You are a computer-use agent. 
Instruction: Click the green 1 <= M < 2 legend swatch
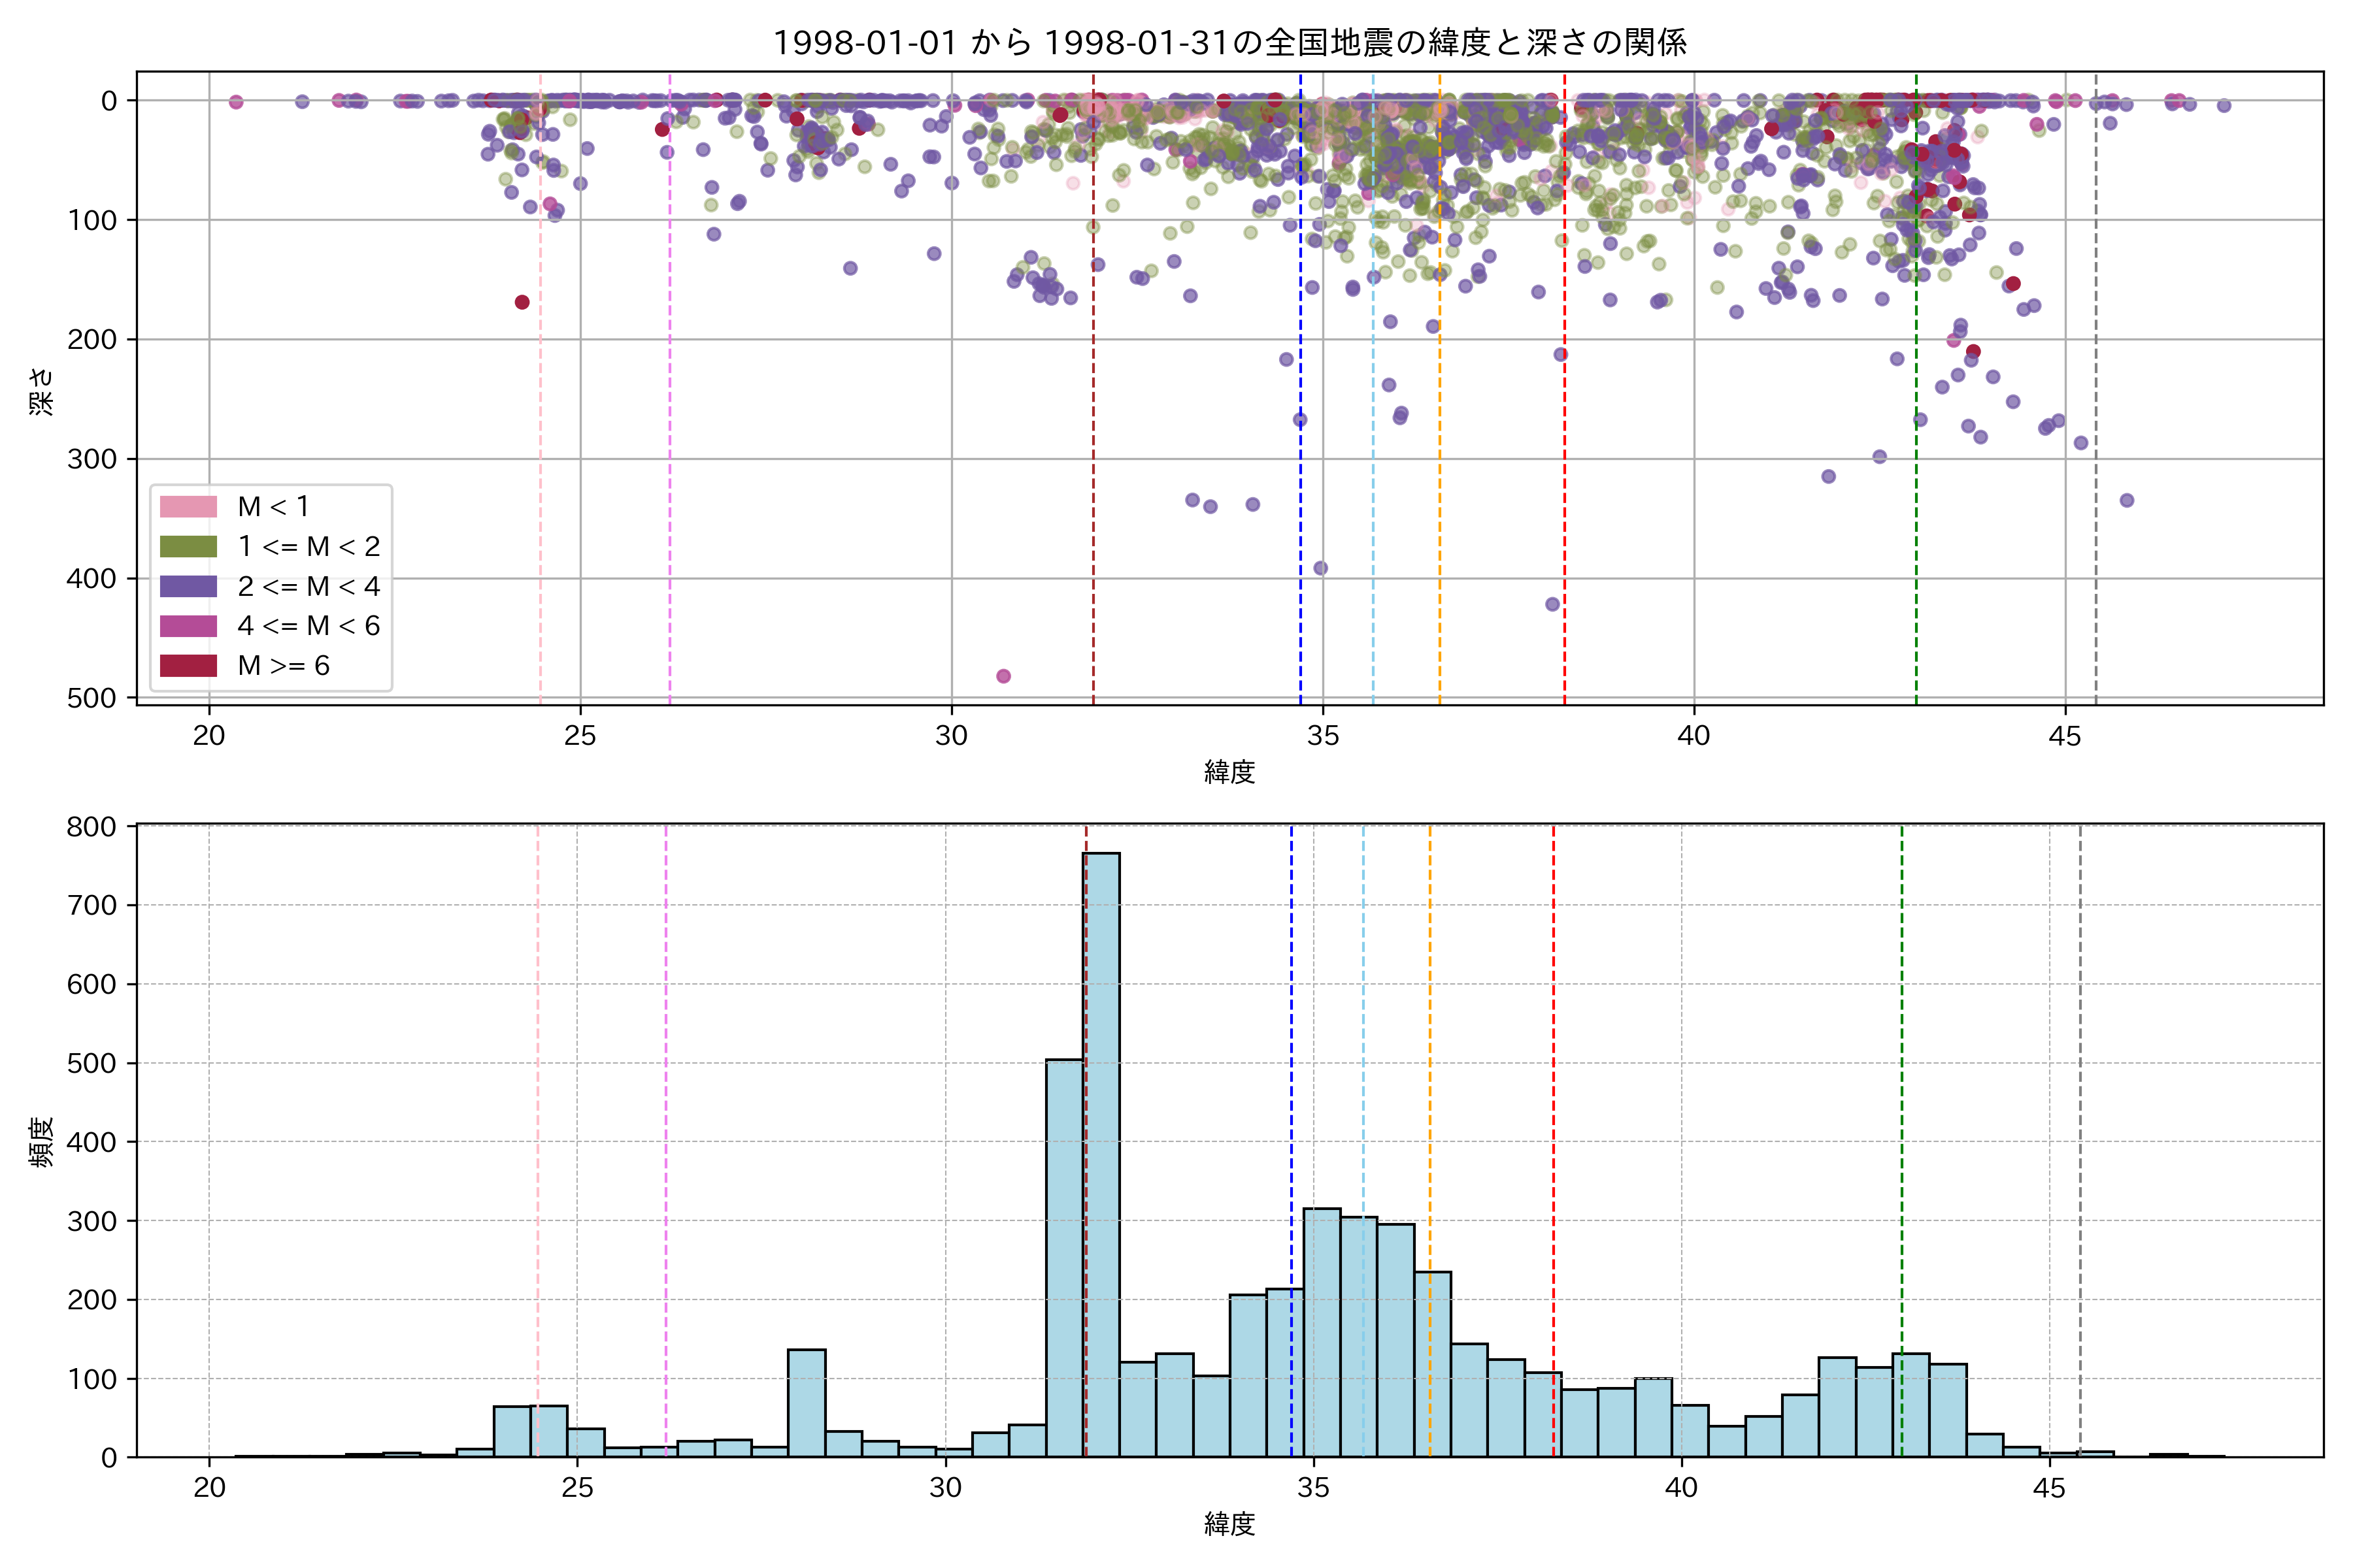188,546
